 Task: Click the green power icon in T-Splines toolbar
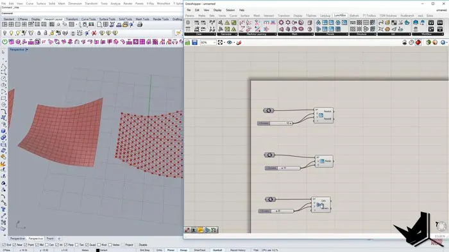point(5,42)
